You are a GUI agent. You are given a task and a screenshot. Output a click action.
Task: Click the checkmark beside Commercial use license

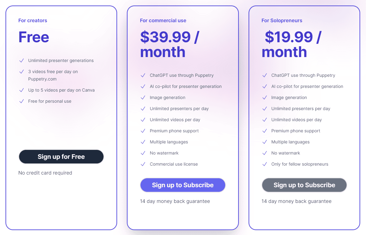[x=143, y=164]
